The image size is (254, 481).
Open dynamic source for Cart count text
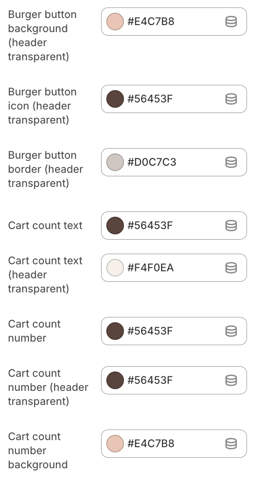(231, 226)
